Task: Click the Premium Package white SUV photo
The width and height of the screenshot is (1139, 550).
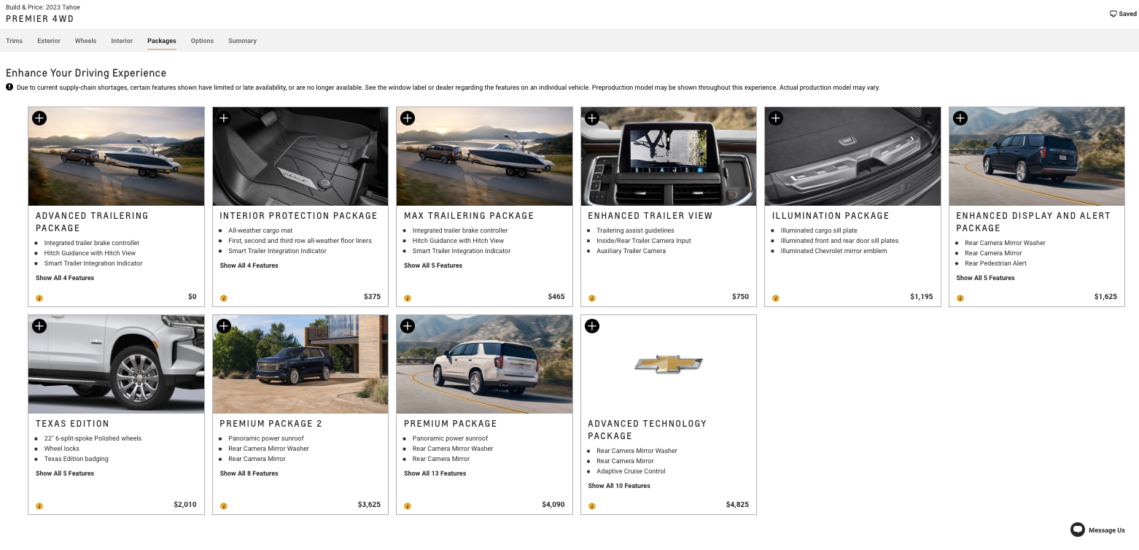Action: coord(485,364)
